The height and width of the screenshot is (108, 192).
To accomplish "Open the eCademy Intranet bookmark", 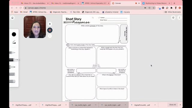I will 110,12.
